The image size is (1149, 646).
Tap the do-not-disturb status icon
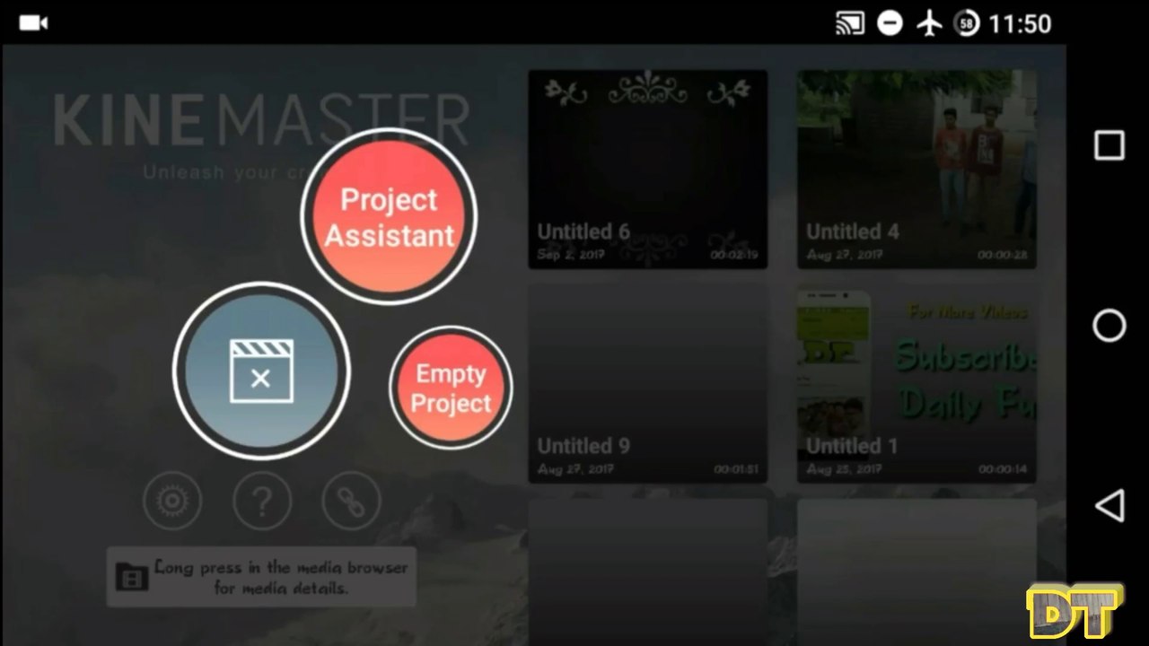[x=890, y=23]
